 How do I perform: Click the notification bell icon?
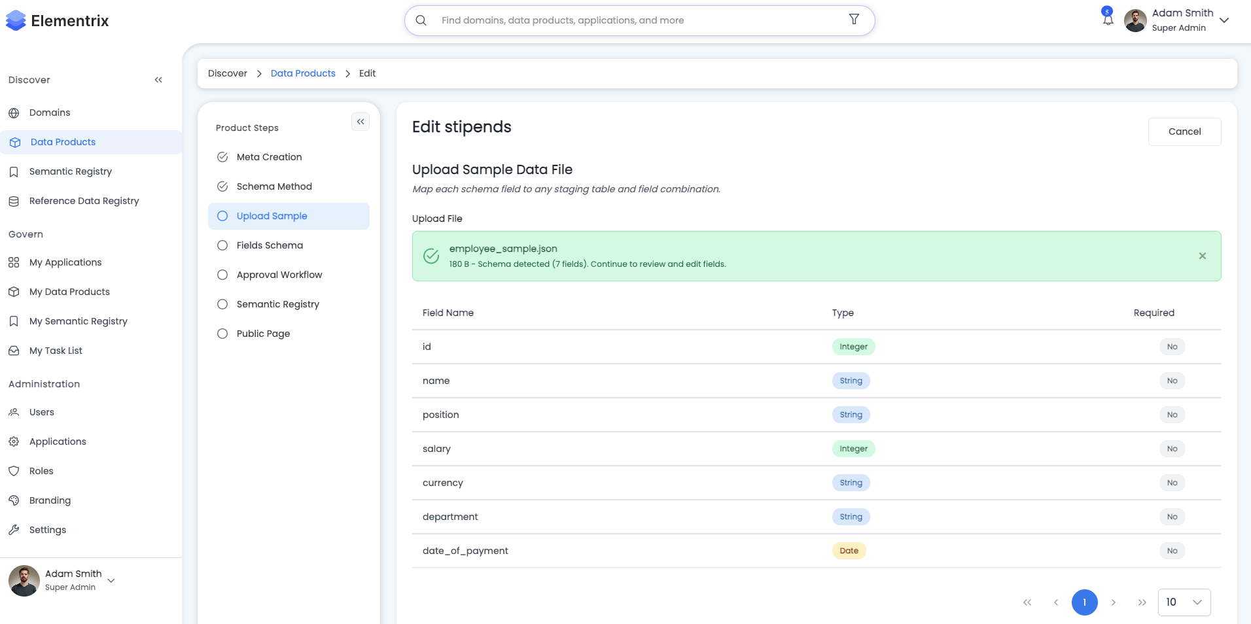[1108, 20]
